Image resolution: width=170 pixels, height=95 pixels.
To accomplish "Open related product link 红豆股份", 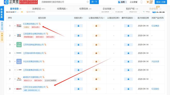I will (x=155, y=89).
